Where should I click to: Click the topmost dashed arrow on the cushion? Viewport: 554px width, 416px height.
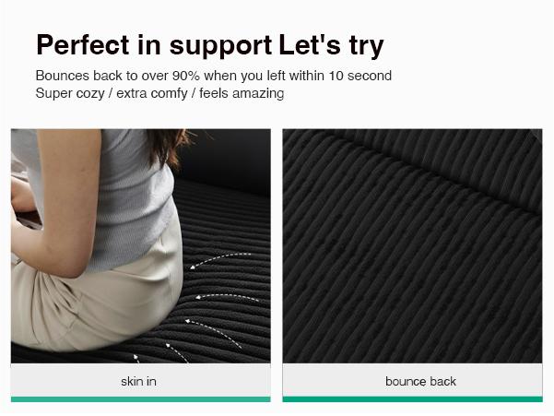(220, 260)
